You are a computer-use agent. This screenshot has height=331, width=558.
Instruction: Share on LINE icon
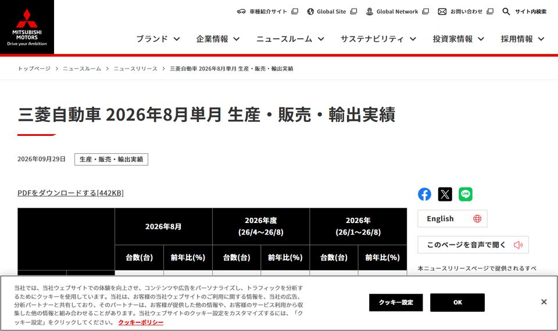pyautogui.click(x=466, y=194)
